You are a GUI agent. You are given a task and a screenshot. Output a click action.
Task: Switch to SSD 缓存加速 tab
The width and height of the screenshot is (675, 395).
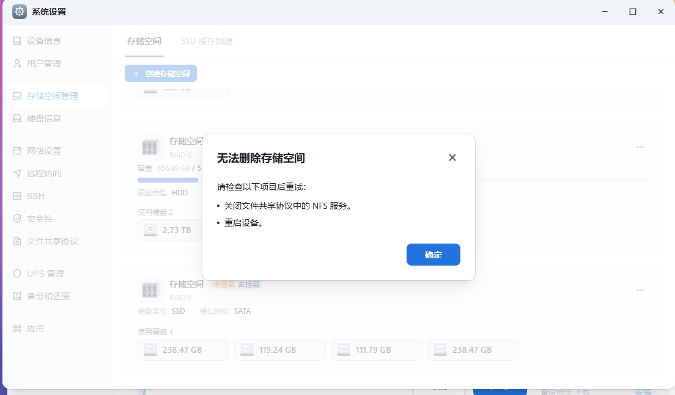(x=207, y=41)
